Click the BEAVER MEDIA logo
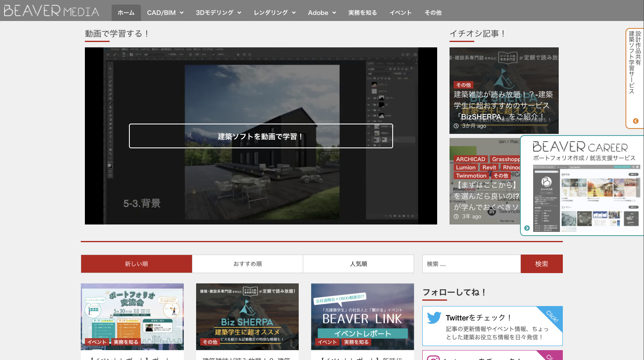 tap(52, 10)
